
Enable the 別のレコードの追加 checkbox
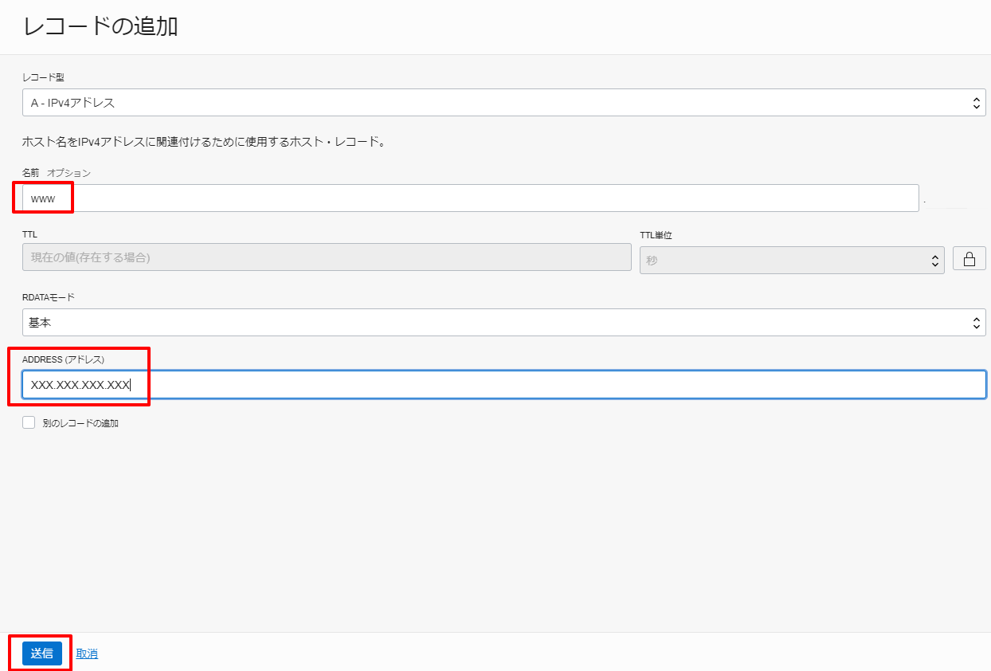coord(28,422)
